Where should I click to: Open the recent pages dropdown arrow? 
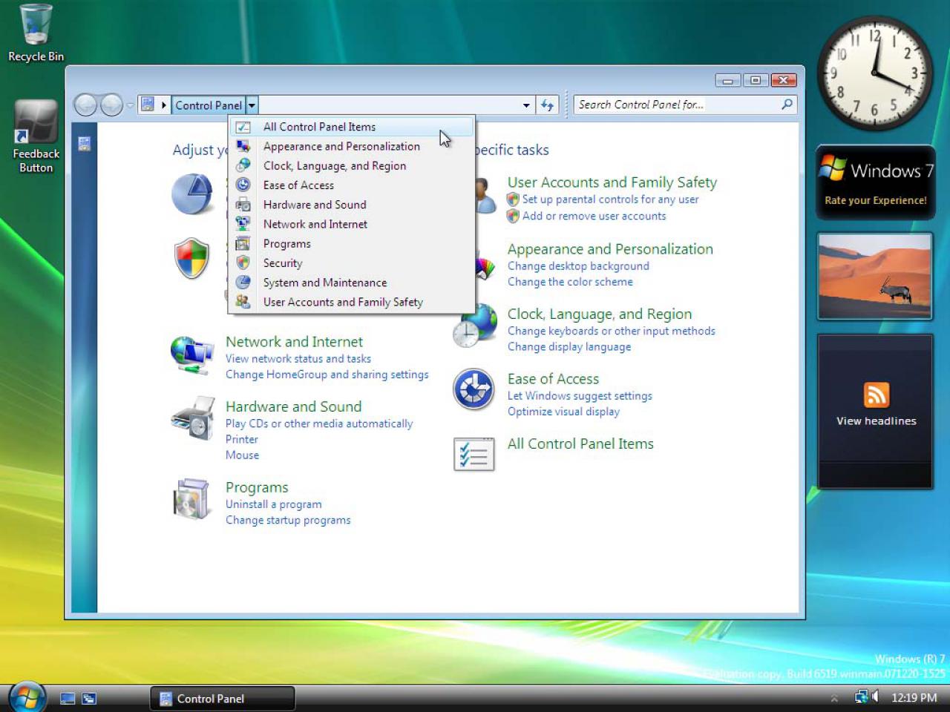[x=130, y=105]
